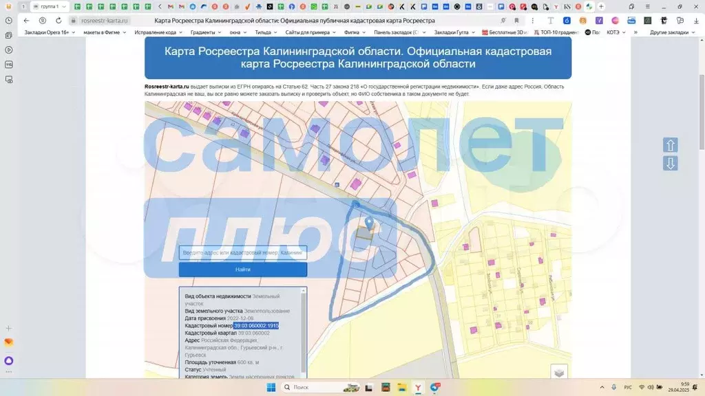Expand the 'Тильда' bookmarks folder
705x396 pixels.
[266, 32]
